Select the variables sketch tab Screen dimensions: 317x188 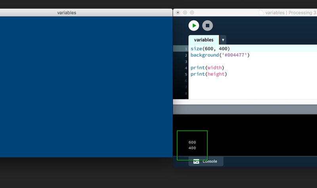[x=204, y=40]
